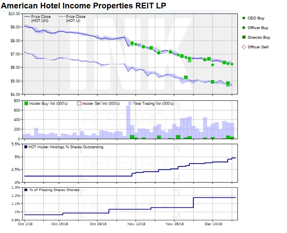287x233 pixels.
Task: Click the 'Oct 1/18' date axis label
Action: coord(25,224)
